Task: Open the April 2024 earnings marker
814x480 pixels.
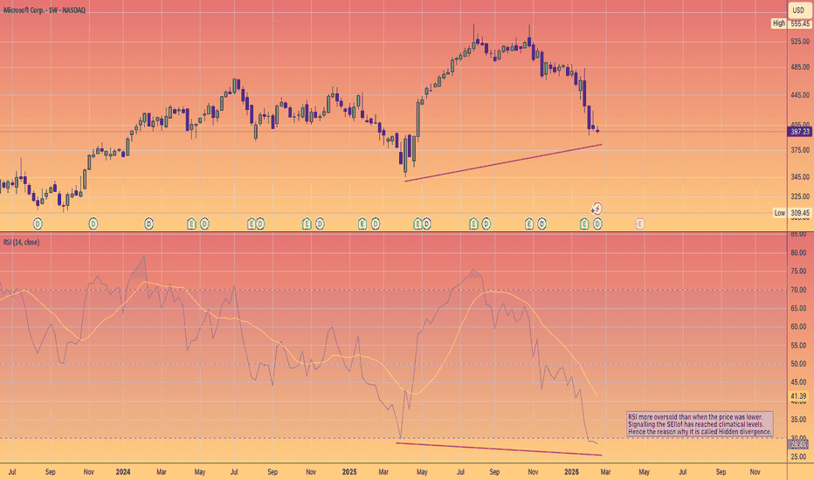Action: tap(191, 223)
